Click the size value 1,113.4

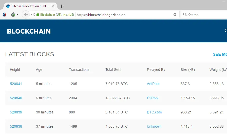click(187, 126)
